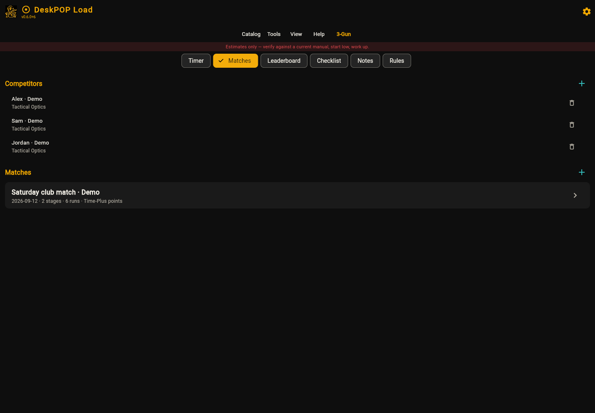This screenshot has width=595, height=413.
Task: Open the View menu
Action: click(296, 34)
